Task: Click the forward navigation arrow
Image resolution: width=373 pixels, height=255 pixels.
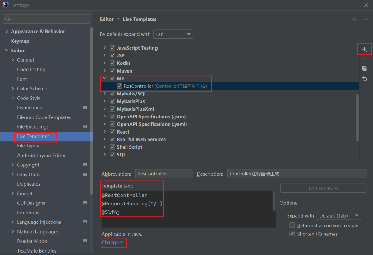Action: point(365,19)
